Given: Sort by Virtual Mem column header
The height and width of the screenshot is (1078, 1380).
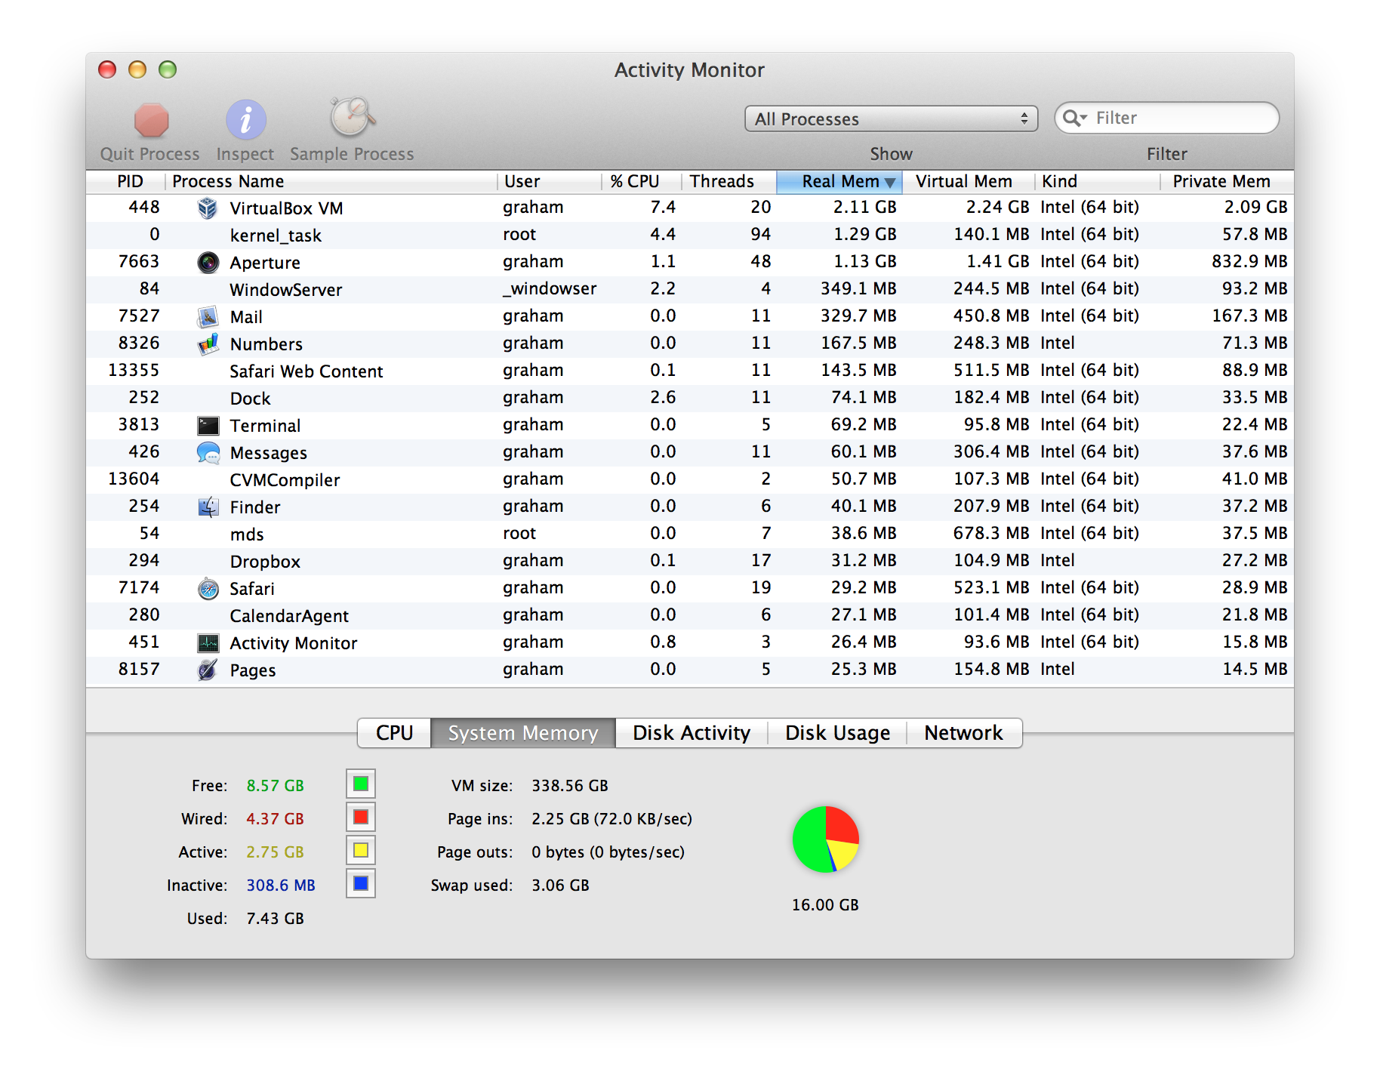Looking at the screenshot, I should 968,181.
